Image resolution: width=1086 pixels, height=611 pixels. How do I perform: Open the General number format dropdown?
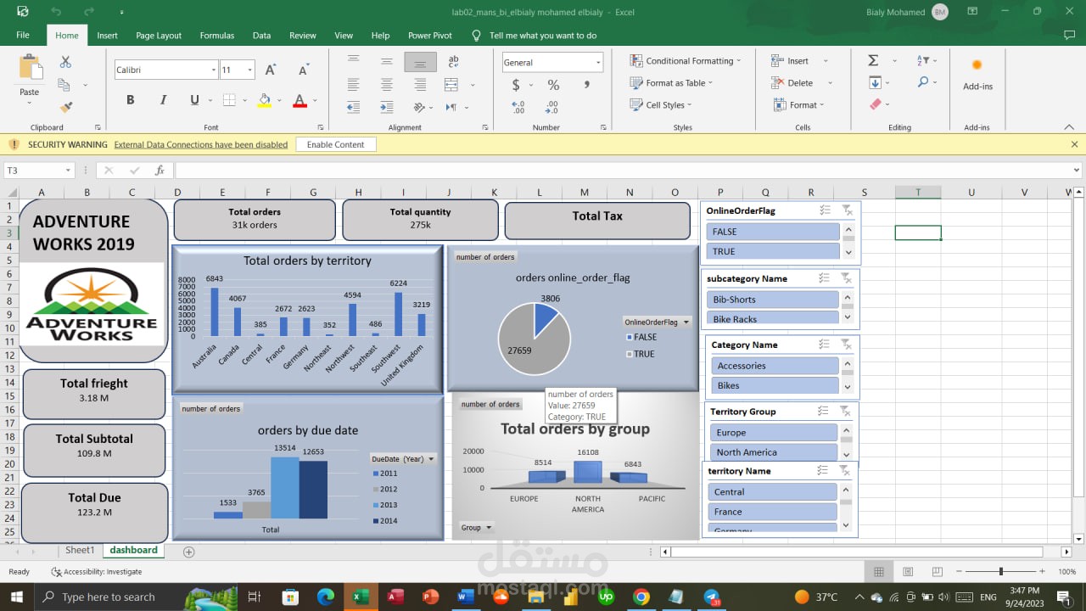(x=598, y=62)
